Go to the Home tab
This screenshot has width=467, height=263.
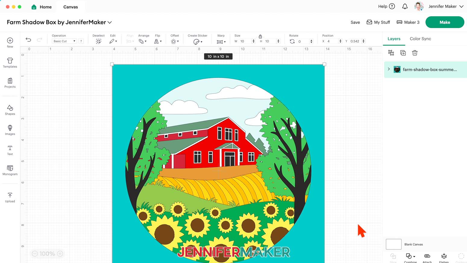coord(42,7)
